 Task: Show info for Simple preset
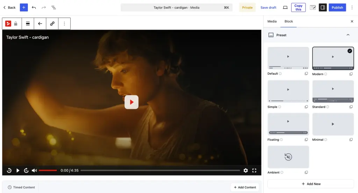[279, 107]
